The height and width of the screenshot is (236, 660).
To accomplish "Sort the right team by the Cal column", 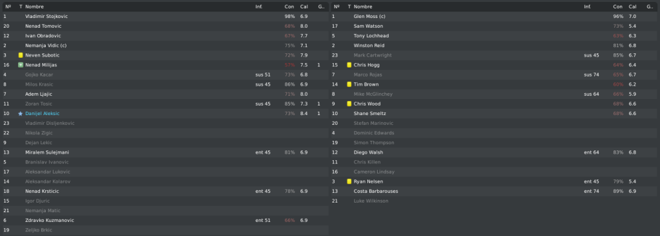I will (633, 6).
